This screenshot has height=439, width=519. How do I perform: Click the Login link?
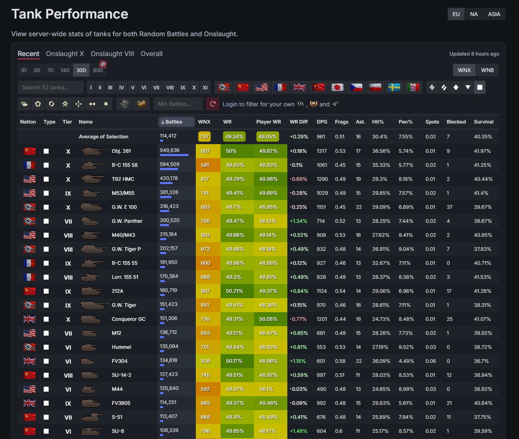click(230, 104)
